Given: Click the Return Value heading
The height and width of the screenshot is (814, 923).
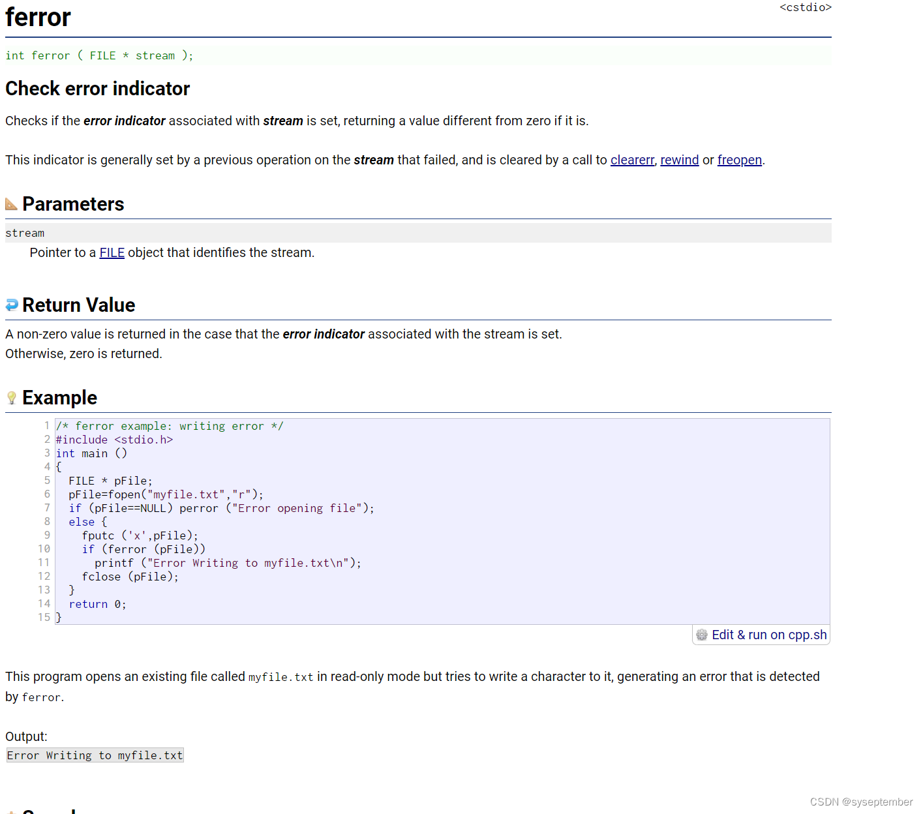Looking at the screenshot, I should point(79,305).
